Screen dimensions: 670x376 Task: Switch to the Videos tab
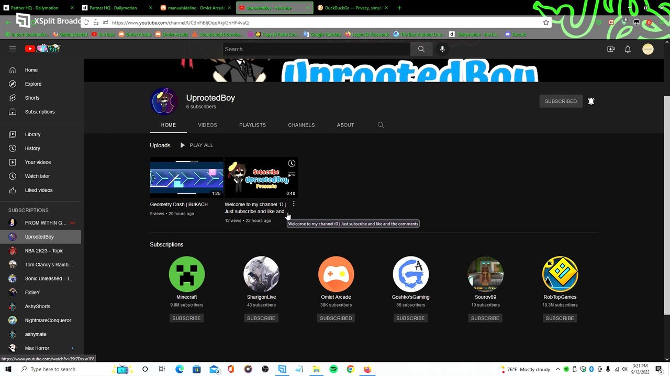207,125
